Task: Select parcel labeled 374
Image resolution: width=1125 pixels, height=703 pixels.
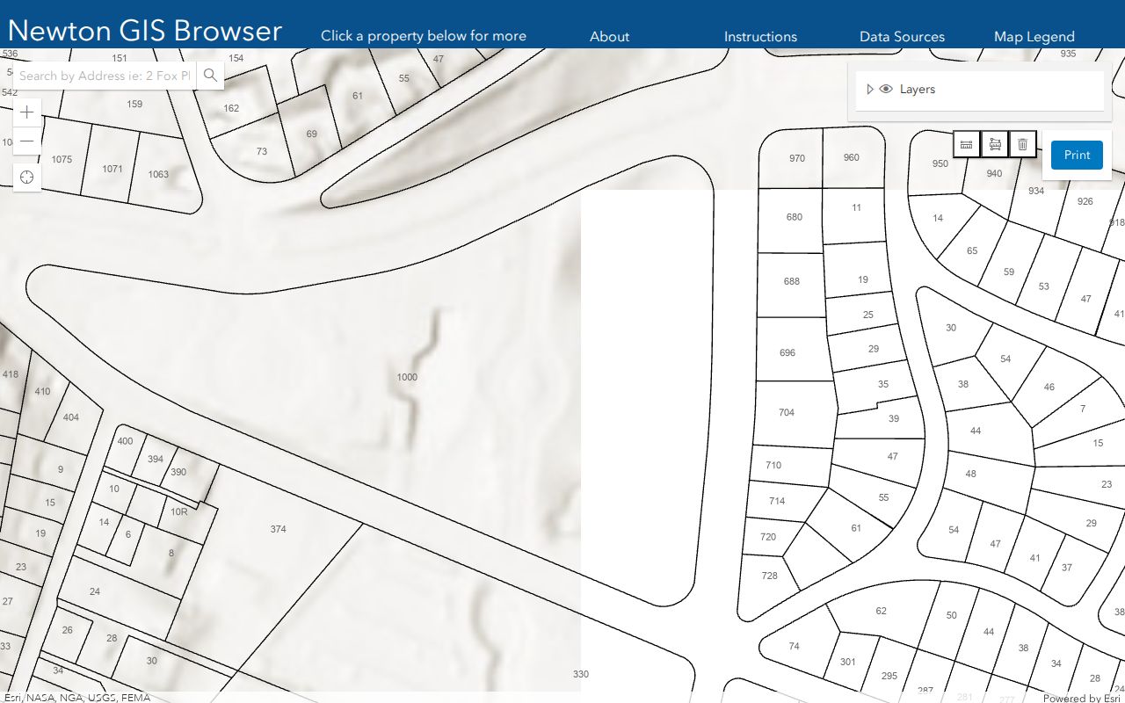Action: (x=279, y=529)
